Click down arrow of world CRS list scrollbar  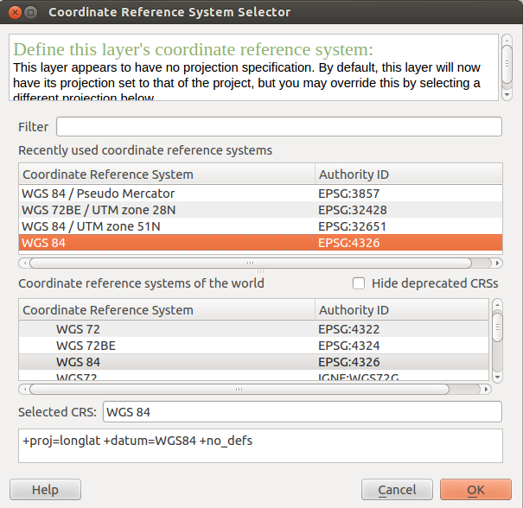point(497,378)
